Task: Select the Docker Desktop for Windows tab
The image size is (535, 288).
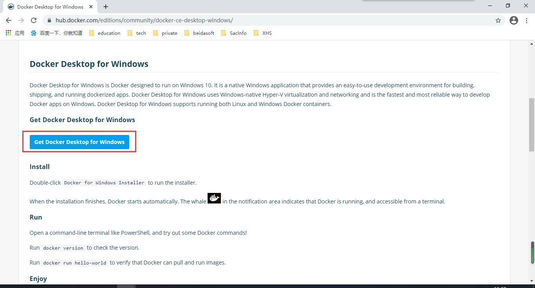Action: coord(49,7)
